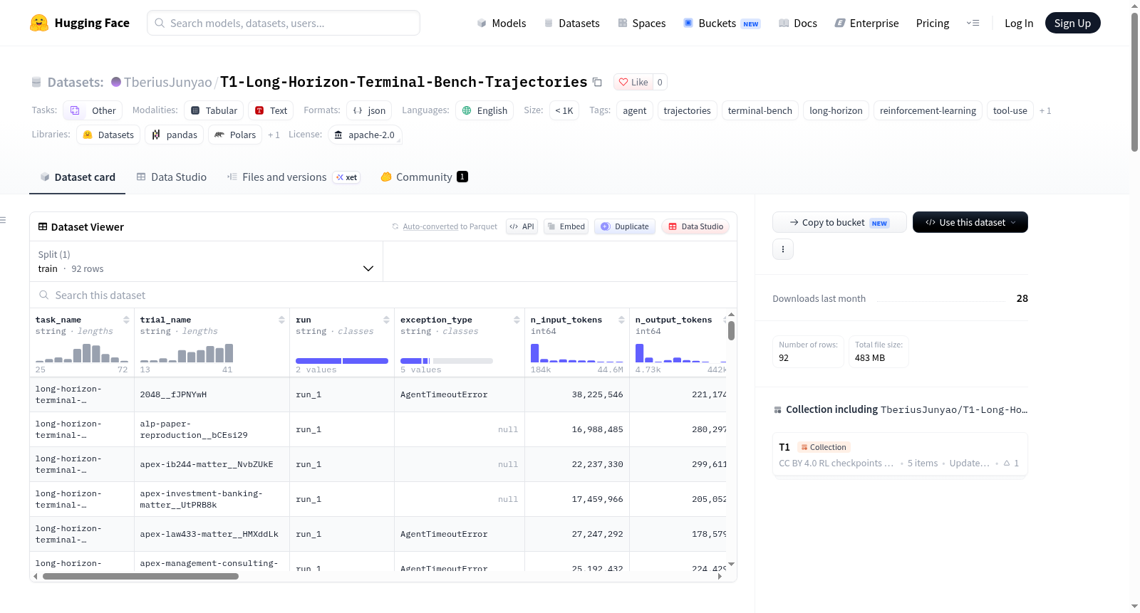This screenshot has height=613, width=1140.
Task: Open the Pricing page link
Action: pyautogui.click(x=933, y=23)
